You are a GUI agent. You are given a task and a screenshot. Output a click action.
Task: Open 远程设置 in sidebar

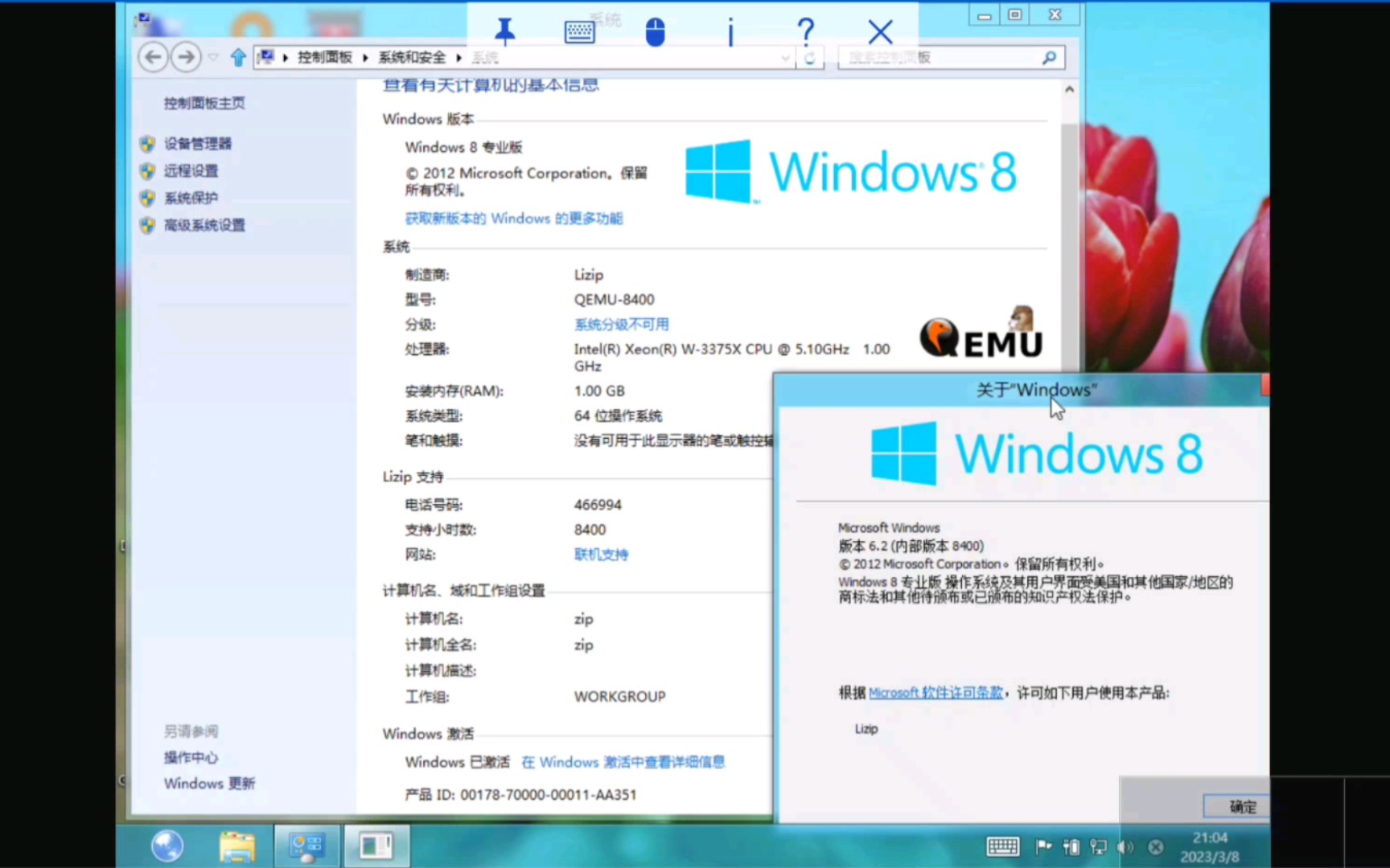(191, 170)
